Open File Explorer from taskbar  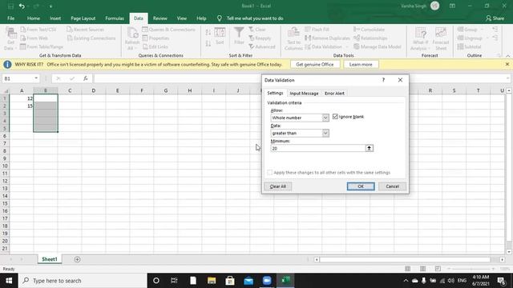coord(212,281)
